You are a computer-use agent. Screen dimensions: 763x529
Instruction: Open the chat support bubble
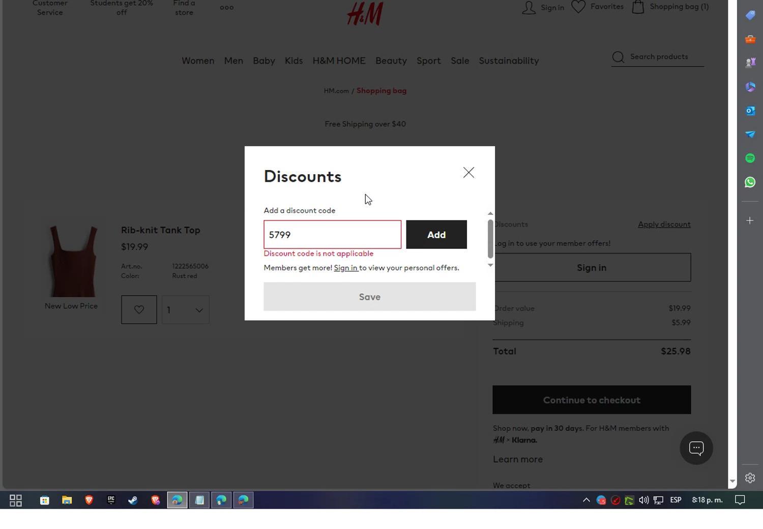click(696, 448)
